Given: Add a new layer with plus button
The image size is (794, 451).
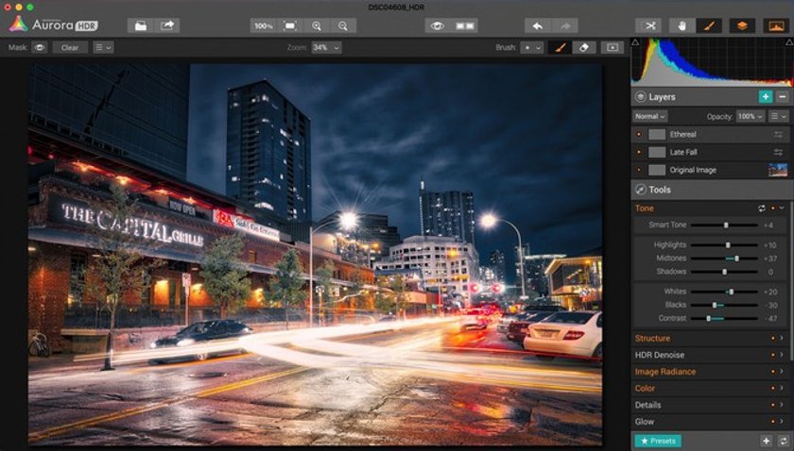Looking at the screenshot, I should click(x=765, y=96).
